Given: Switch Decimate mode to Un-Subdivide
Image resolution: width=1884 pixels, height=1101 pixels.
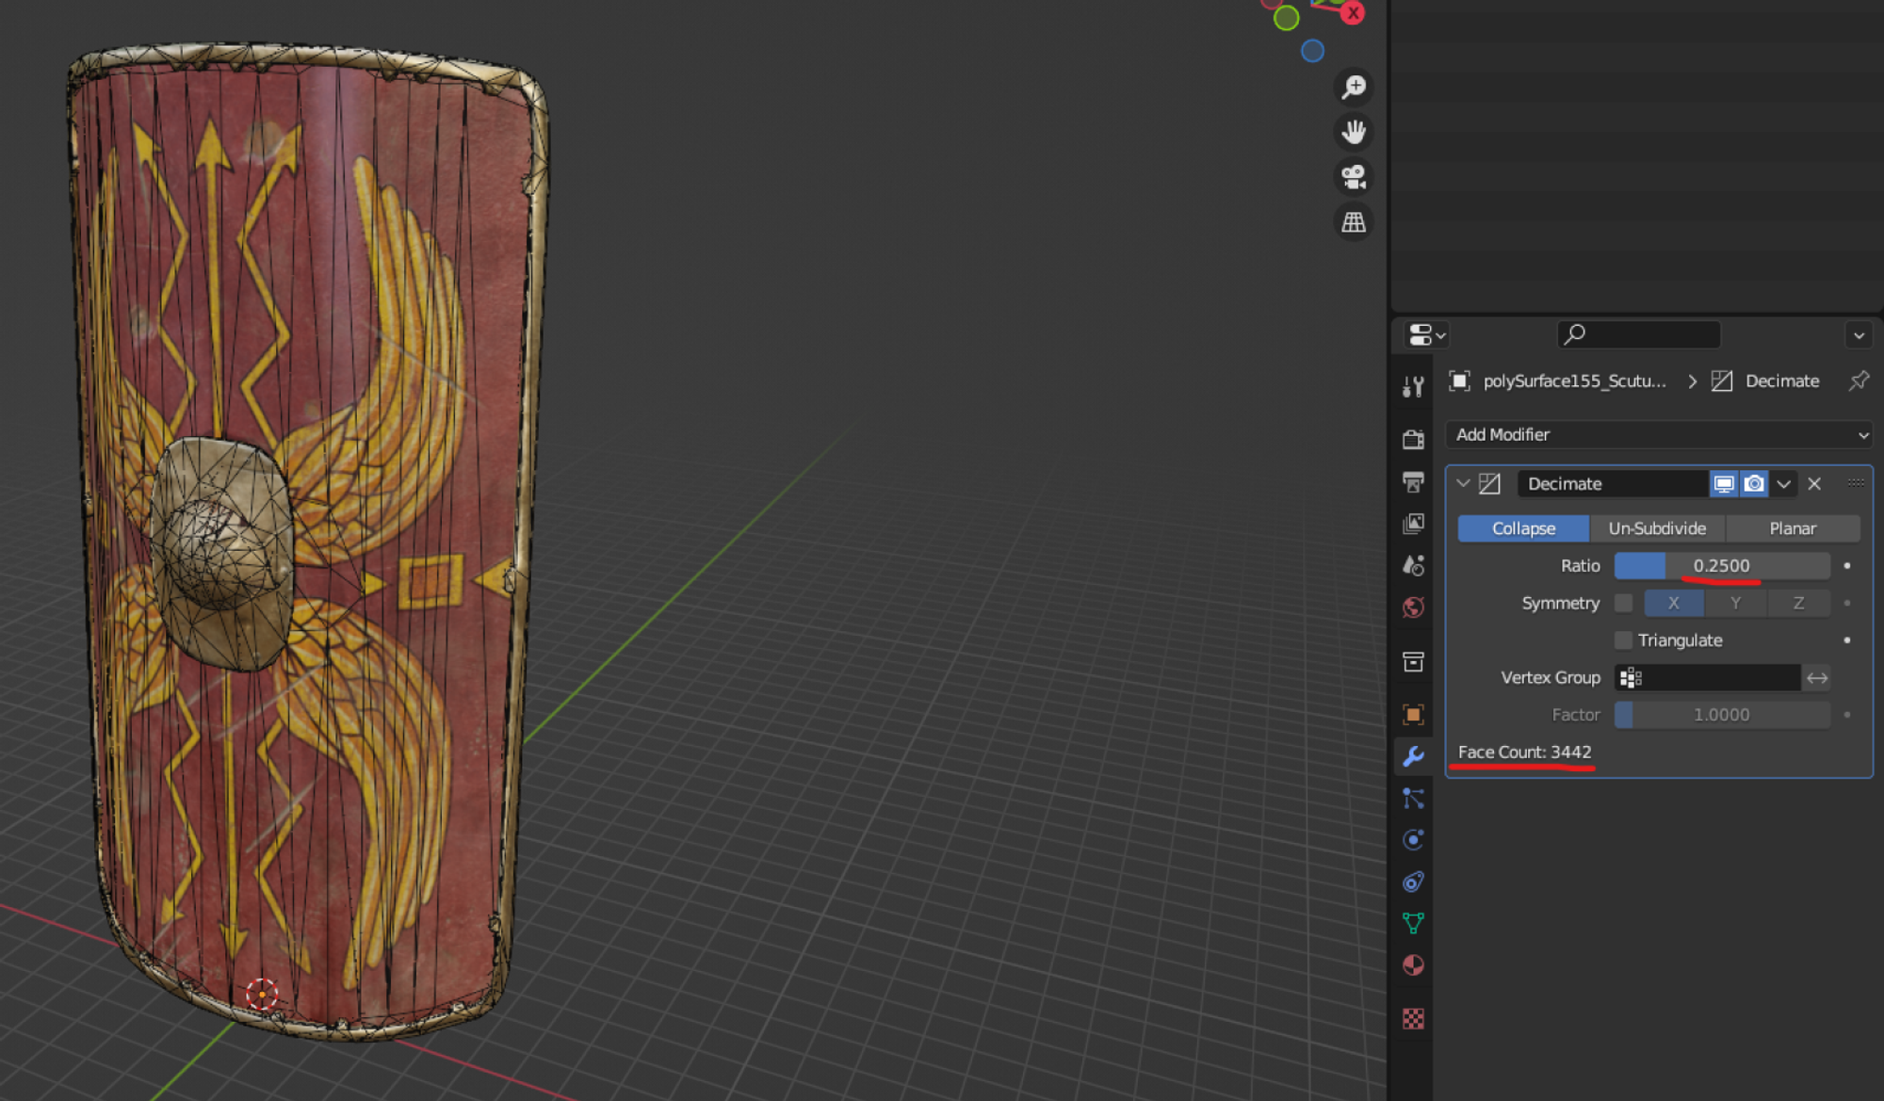Looking at the screenshot, I should (x=1657, y=528).
